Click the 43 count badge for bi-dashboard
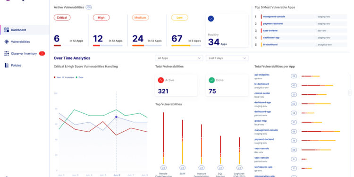354x177 pixels. pyautogui.click(x=294, y=85)
